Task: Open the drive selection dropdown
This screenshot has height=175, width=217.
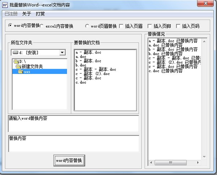Action: pos(62,53)
